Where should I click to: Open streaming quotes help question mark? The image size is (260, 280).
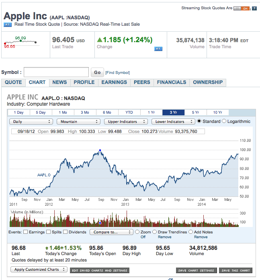tap(254, 8)
